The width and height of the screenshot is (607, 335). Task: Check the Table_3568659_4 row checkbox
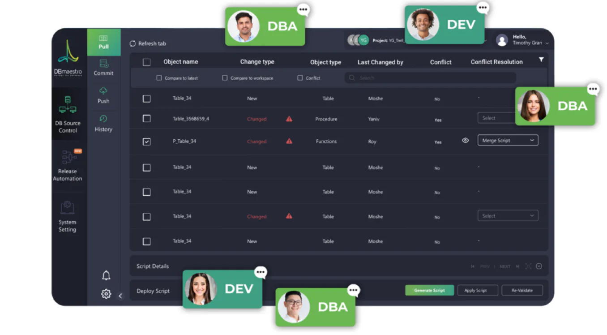coord(146,119)
